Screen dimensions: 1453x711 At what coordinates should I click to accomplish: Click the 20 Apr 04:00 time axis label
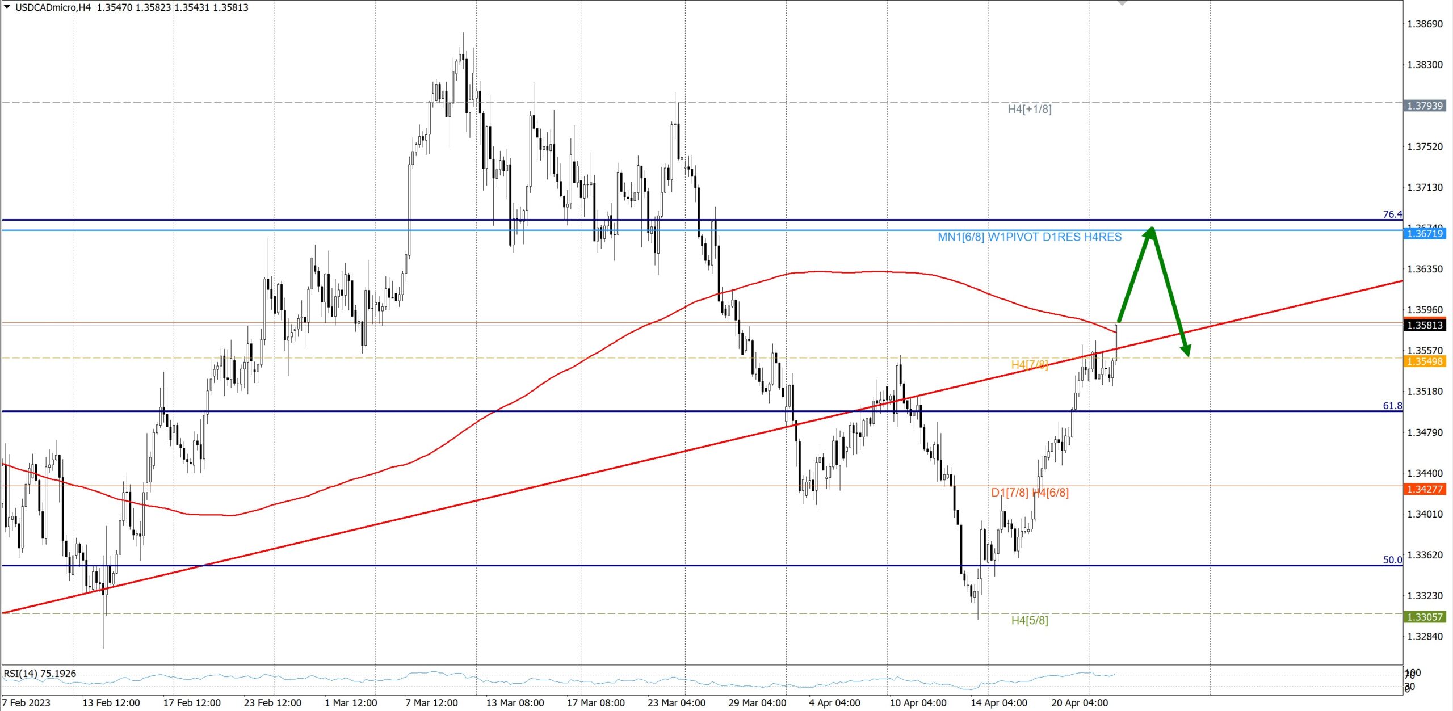pyautogui.click(x=1079, y=703)
